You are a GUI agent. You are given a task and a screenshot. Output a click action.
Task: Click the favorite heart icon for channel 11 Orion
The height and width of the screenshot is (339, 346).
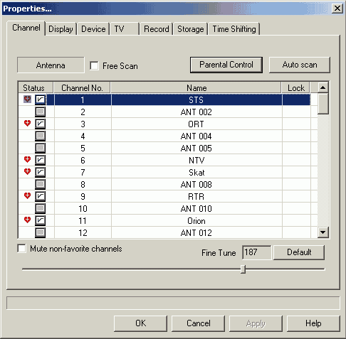tap(27, 220)
